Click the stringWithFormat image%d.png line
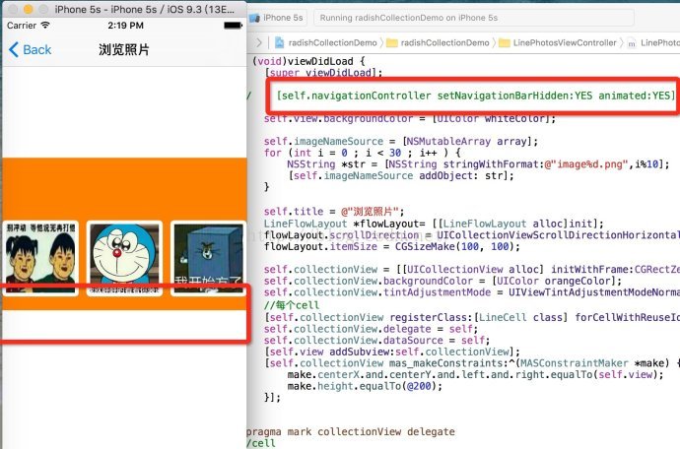680x449 pixels. pos(478,164)
